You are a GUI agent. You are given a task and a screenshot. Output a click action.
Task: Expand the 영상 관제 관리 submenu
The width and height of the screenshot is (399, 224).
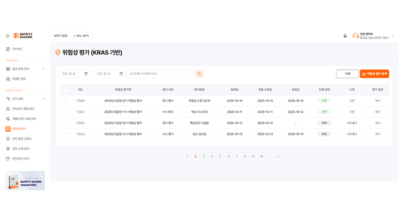point(43,69)
